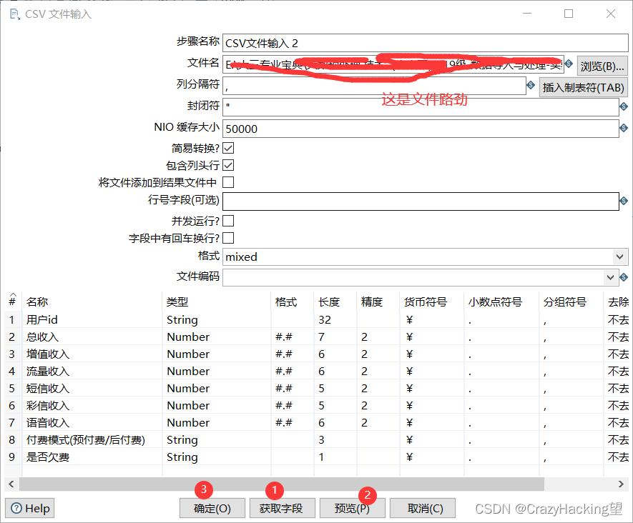Click horizontal scrollbar right arrow
The height and width of the screenshot is (523, 633).
click(x=621, y=484)
